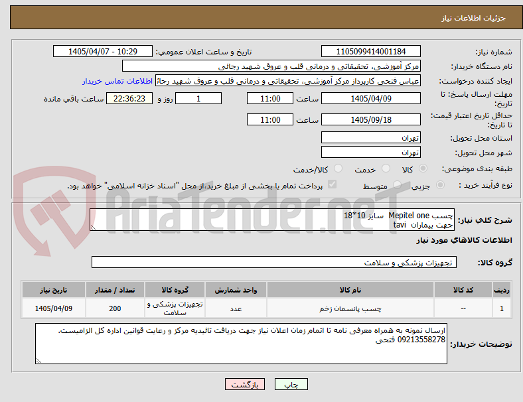Click the item code cell showing --

(x=463, y=308)
